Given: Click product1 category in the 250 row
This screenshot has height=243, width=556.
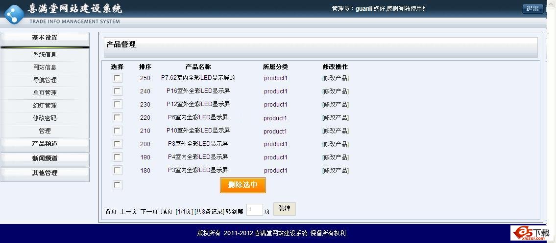Looking at the screenshot, I should coord(275,78).
